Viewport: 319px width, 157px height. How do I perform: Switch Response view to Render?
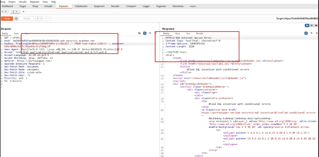click(x=200, y=33)
